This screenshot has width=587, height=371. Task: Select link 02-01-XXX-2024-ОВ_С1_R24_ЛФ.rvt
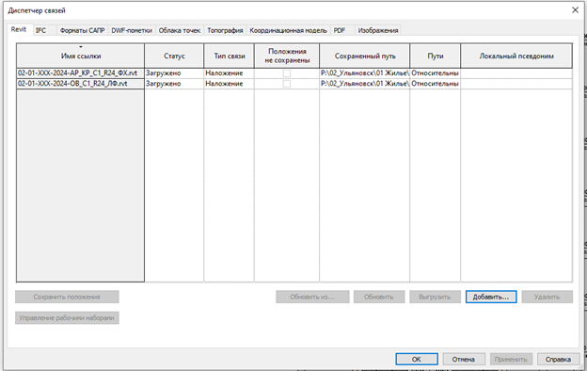tap(81, 84)
